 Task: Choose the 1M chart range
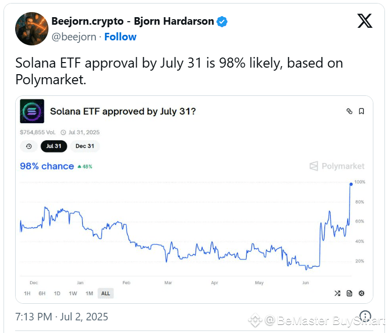click(89, 293)
